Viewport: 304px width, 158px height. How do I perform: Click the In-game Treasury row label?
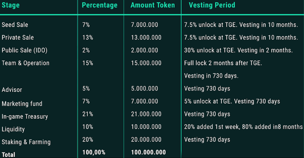click(25, 117)
